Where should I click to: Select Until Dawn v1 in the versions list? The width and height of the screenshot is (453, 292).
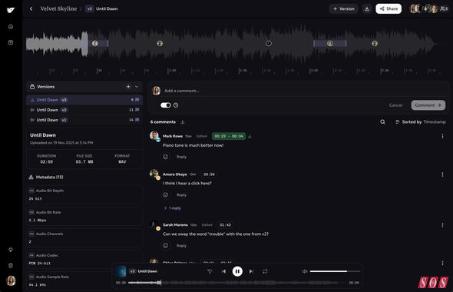coord(84,120)
